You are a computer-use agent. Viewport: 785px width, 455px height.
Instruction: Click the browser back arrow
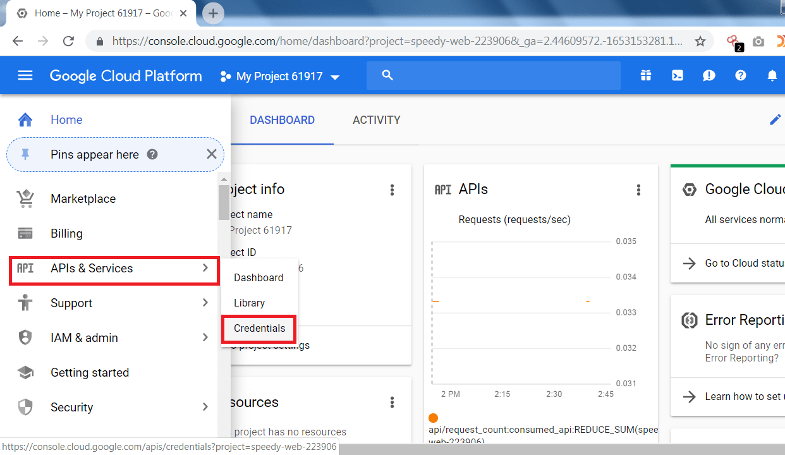[x=18, y=41]
